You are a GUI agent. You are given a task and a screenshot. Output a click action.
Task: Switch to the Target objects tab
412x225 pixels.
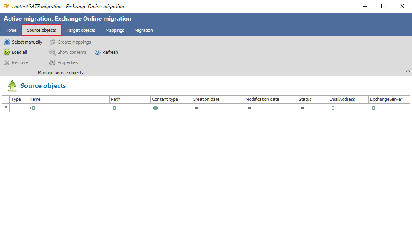[81, 30]
